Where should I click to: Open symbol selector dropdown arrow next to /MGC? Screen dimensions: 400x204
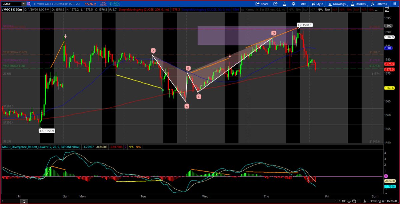point(23,4)
